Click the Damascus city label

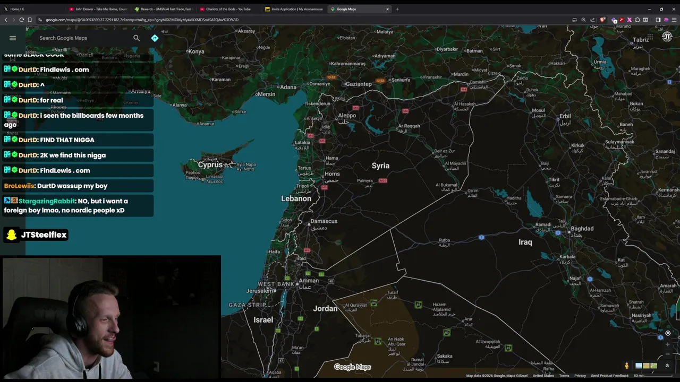pyautogui.click(x=324, y=221)
